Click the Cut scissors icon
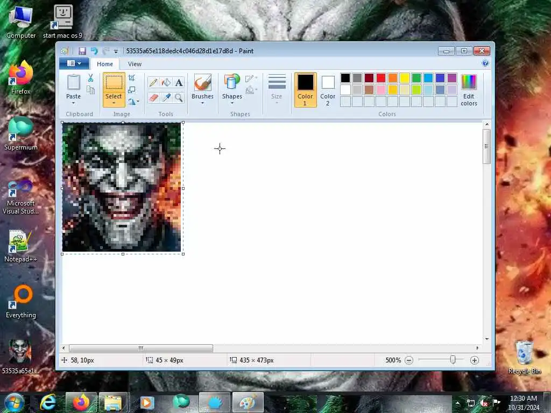This screenshot has height=413, width=551. point(90,78)
